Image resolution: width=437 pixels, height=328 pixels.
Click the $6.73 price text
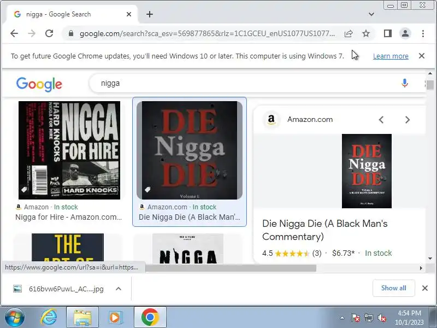click(x=343, y=253)
